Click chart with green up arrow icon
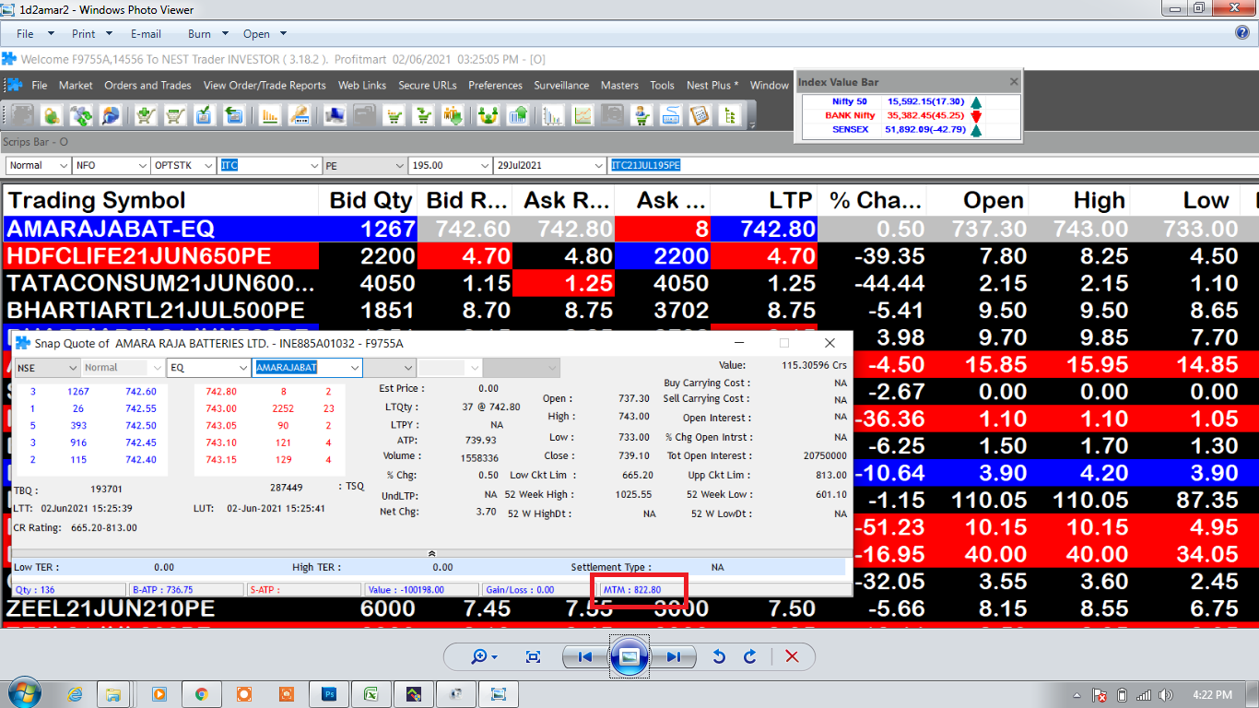 (518, 115)
